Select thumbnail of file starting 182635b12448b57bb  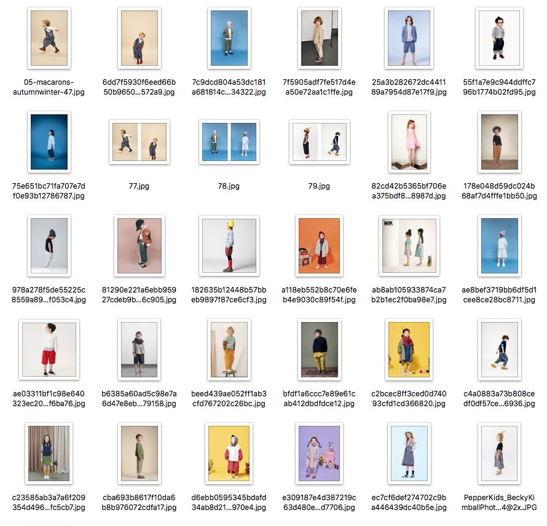229,246
